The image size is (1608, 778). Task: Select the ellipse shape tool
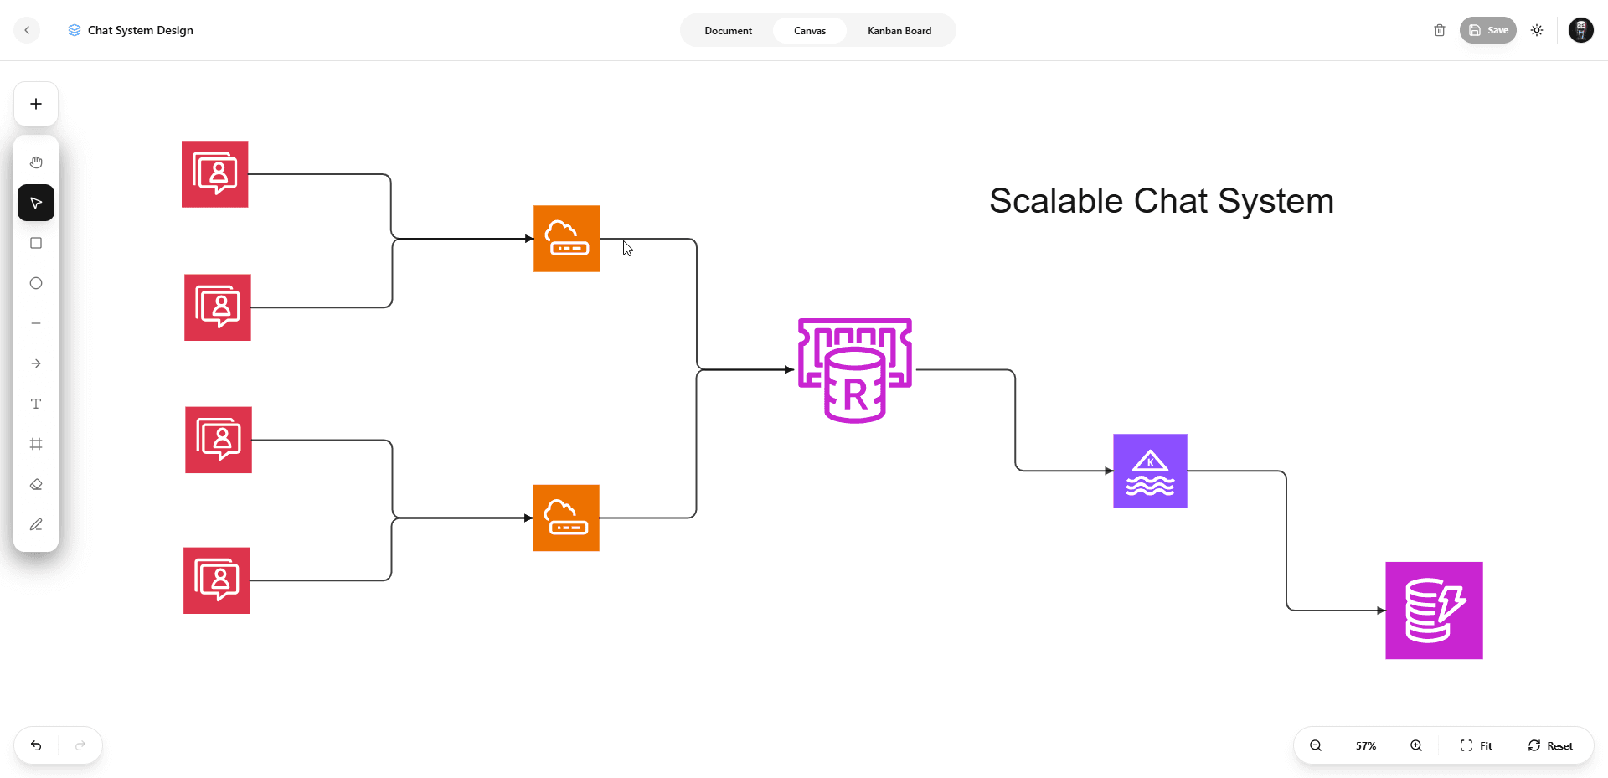(x=36, y=283)
